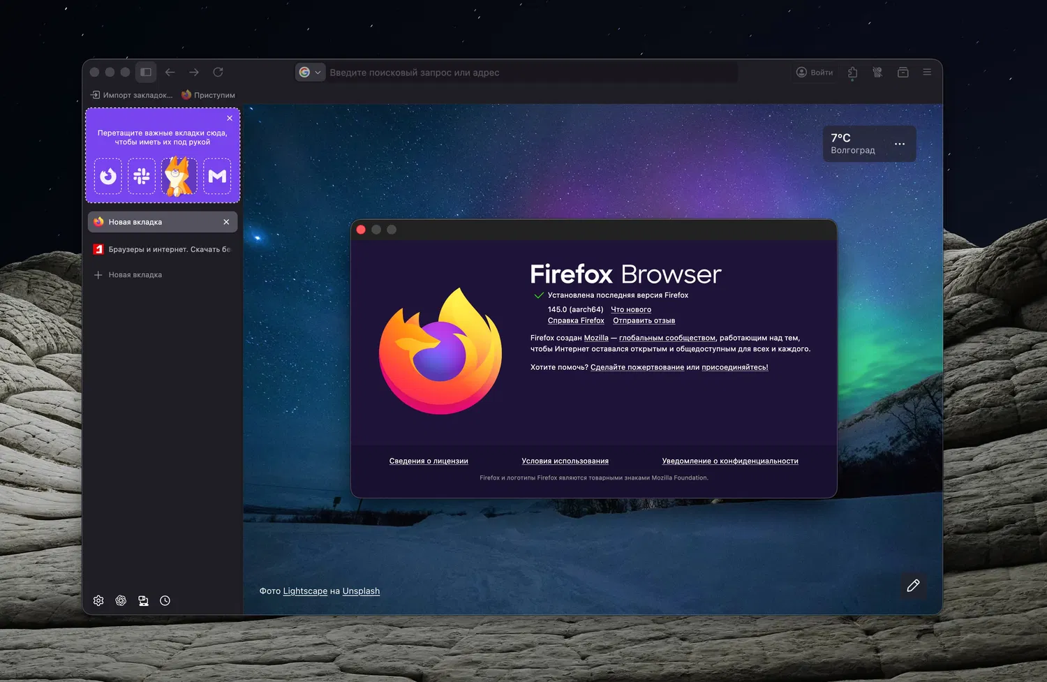Screen dimensions: 1047x682
Task: Open the глобальным сообществом link
Action: click(x=667, y=338)
